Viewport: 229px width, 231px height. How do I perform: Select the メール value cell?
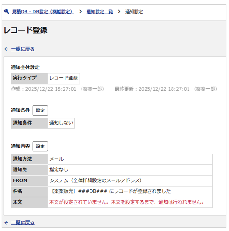point(130,159)
